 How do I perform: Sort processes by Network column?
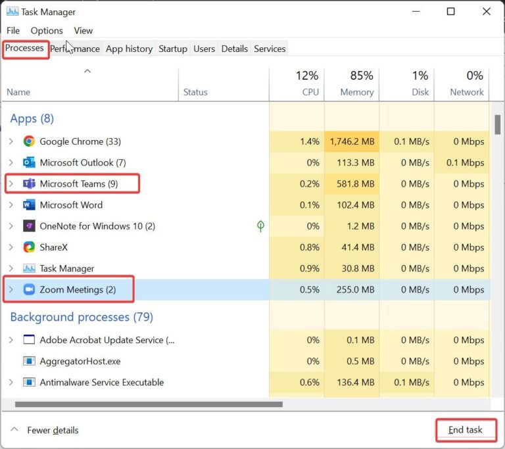click(462, 83)
